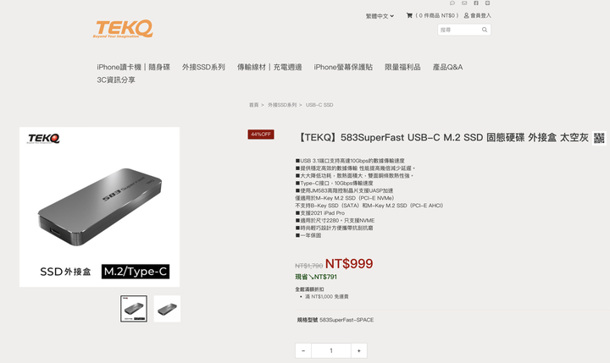
Task: Open the 限量福利品 menu item
Action: 402,67
